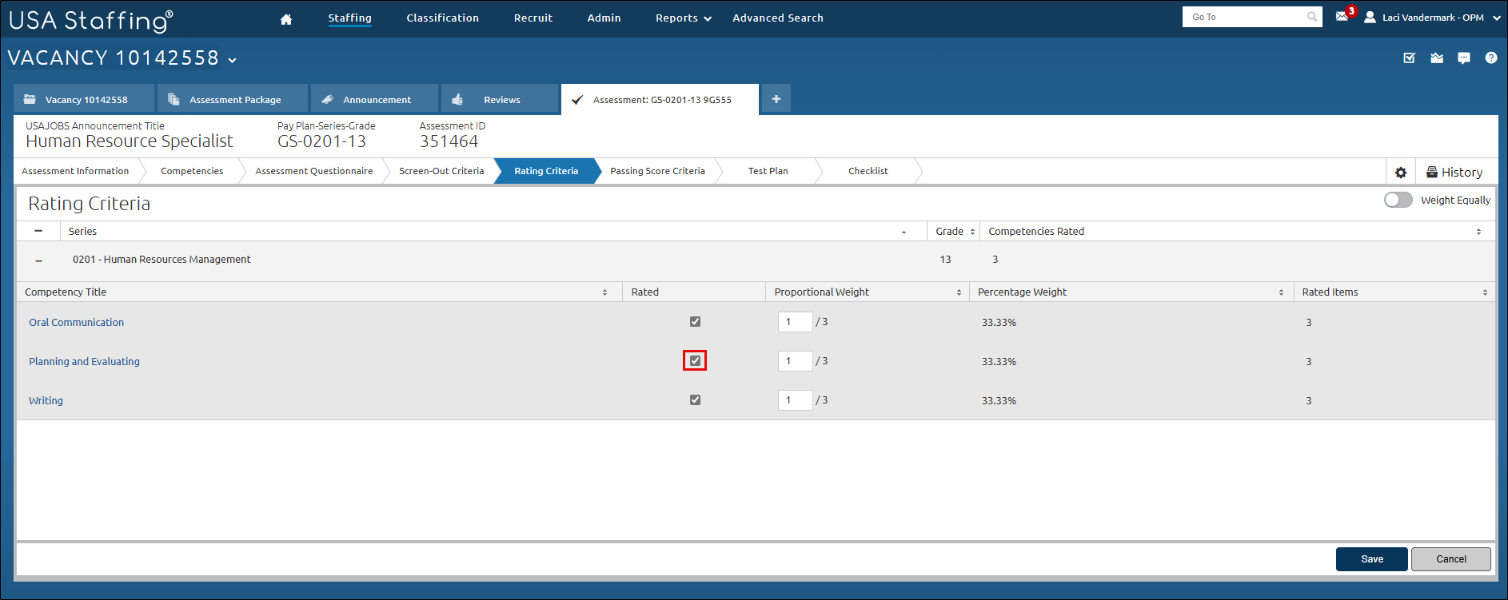This screenshot has height=600, width=1508.
Task: Open the Oral Communication competency link
Action: tap(77, 323)
